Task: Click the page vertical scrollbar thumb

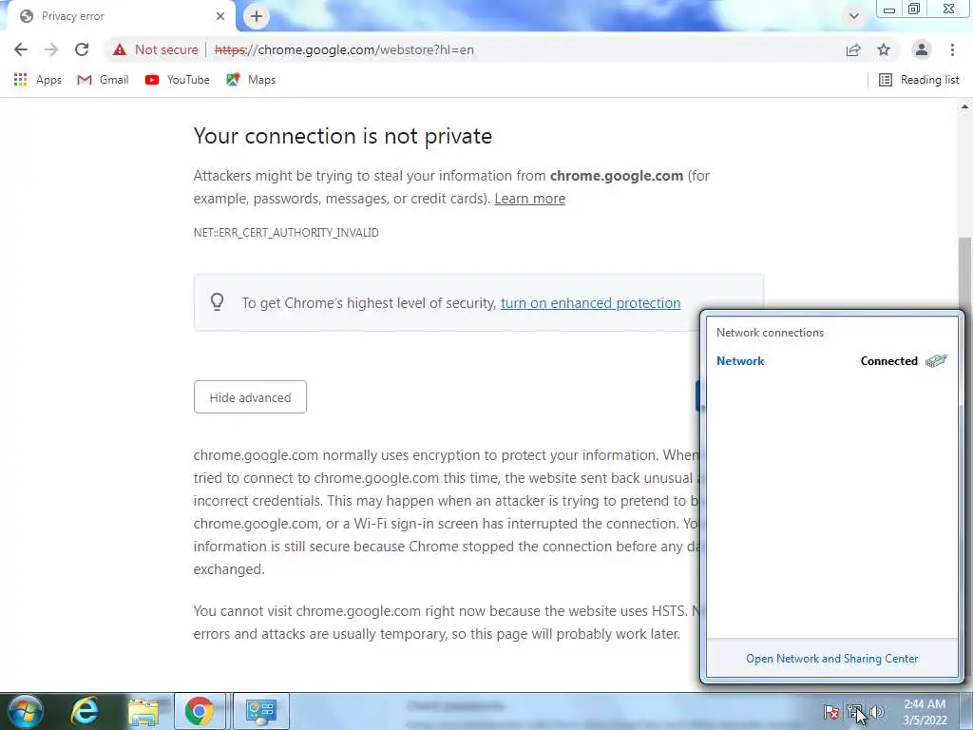Action: click(965, 323)
